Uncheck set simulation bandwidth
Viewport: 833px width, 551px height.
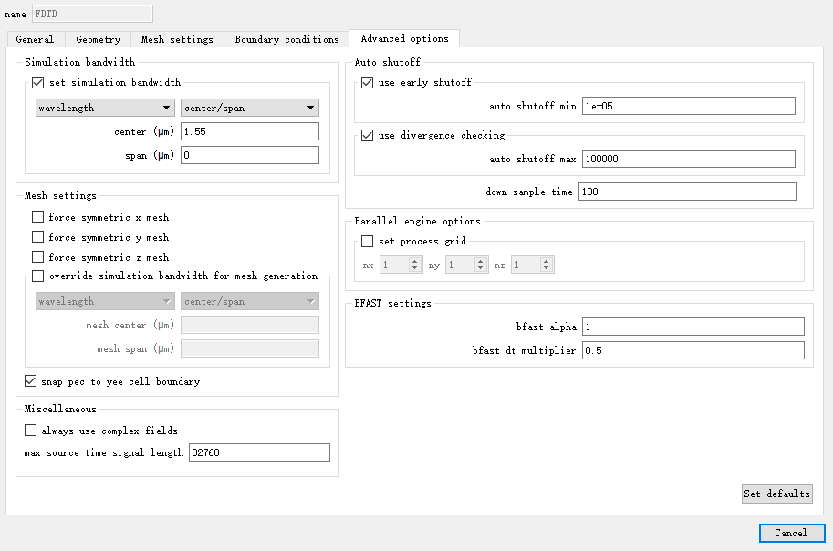(x=37, y=82)
